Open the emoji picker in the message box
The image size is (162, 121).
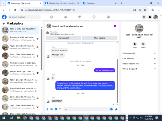[111, 109]
